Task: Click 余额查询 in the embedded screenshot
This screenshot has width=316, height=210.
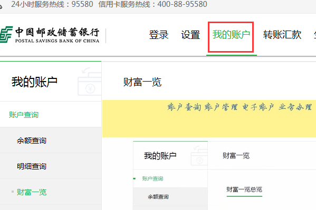Action: coord(158,196)
